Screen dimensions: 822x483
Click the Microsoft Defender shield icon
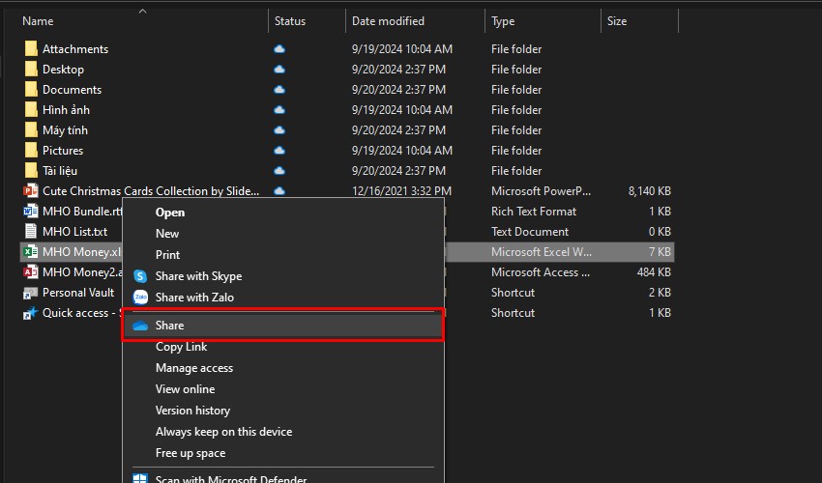tap(140, 479)
